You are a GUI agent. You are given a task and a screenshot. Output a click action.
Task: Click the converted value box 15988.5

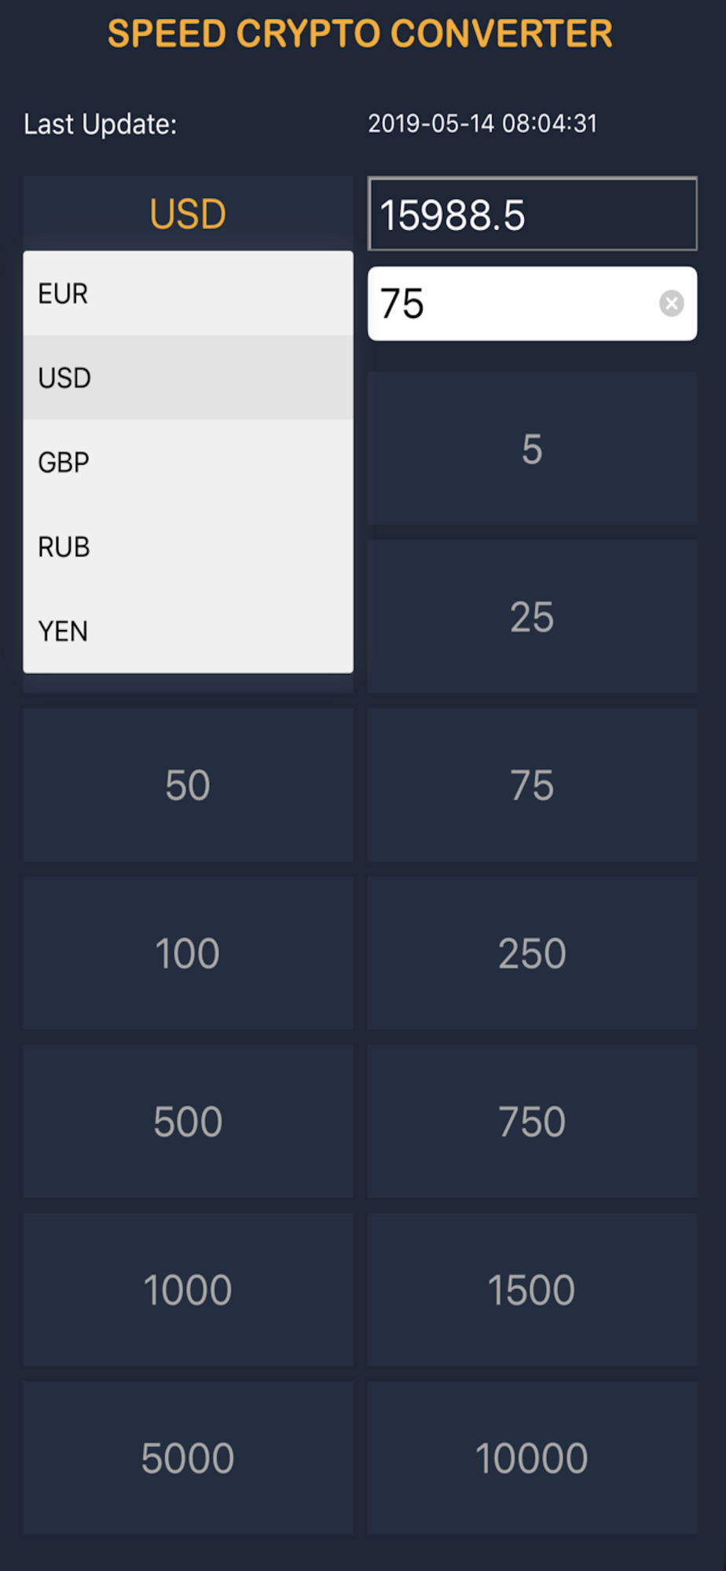[x=532, y=214]
